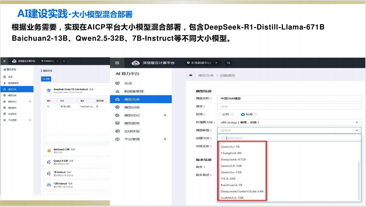Open 模型服务 label in large right sidebar
Screen dimensions: 366x207
(132, 123)
